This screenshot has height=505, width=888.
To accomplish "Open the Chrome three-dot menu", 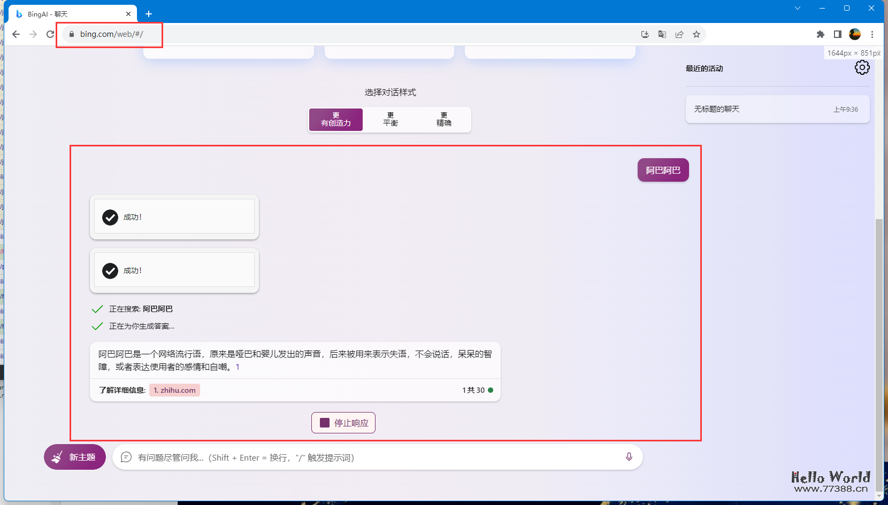I will coord(873,34).
